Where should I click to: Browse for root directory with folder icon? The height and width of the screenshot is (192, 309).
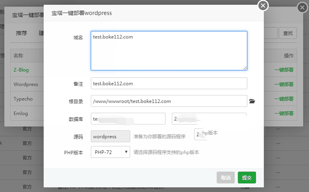click(252, 101)
